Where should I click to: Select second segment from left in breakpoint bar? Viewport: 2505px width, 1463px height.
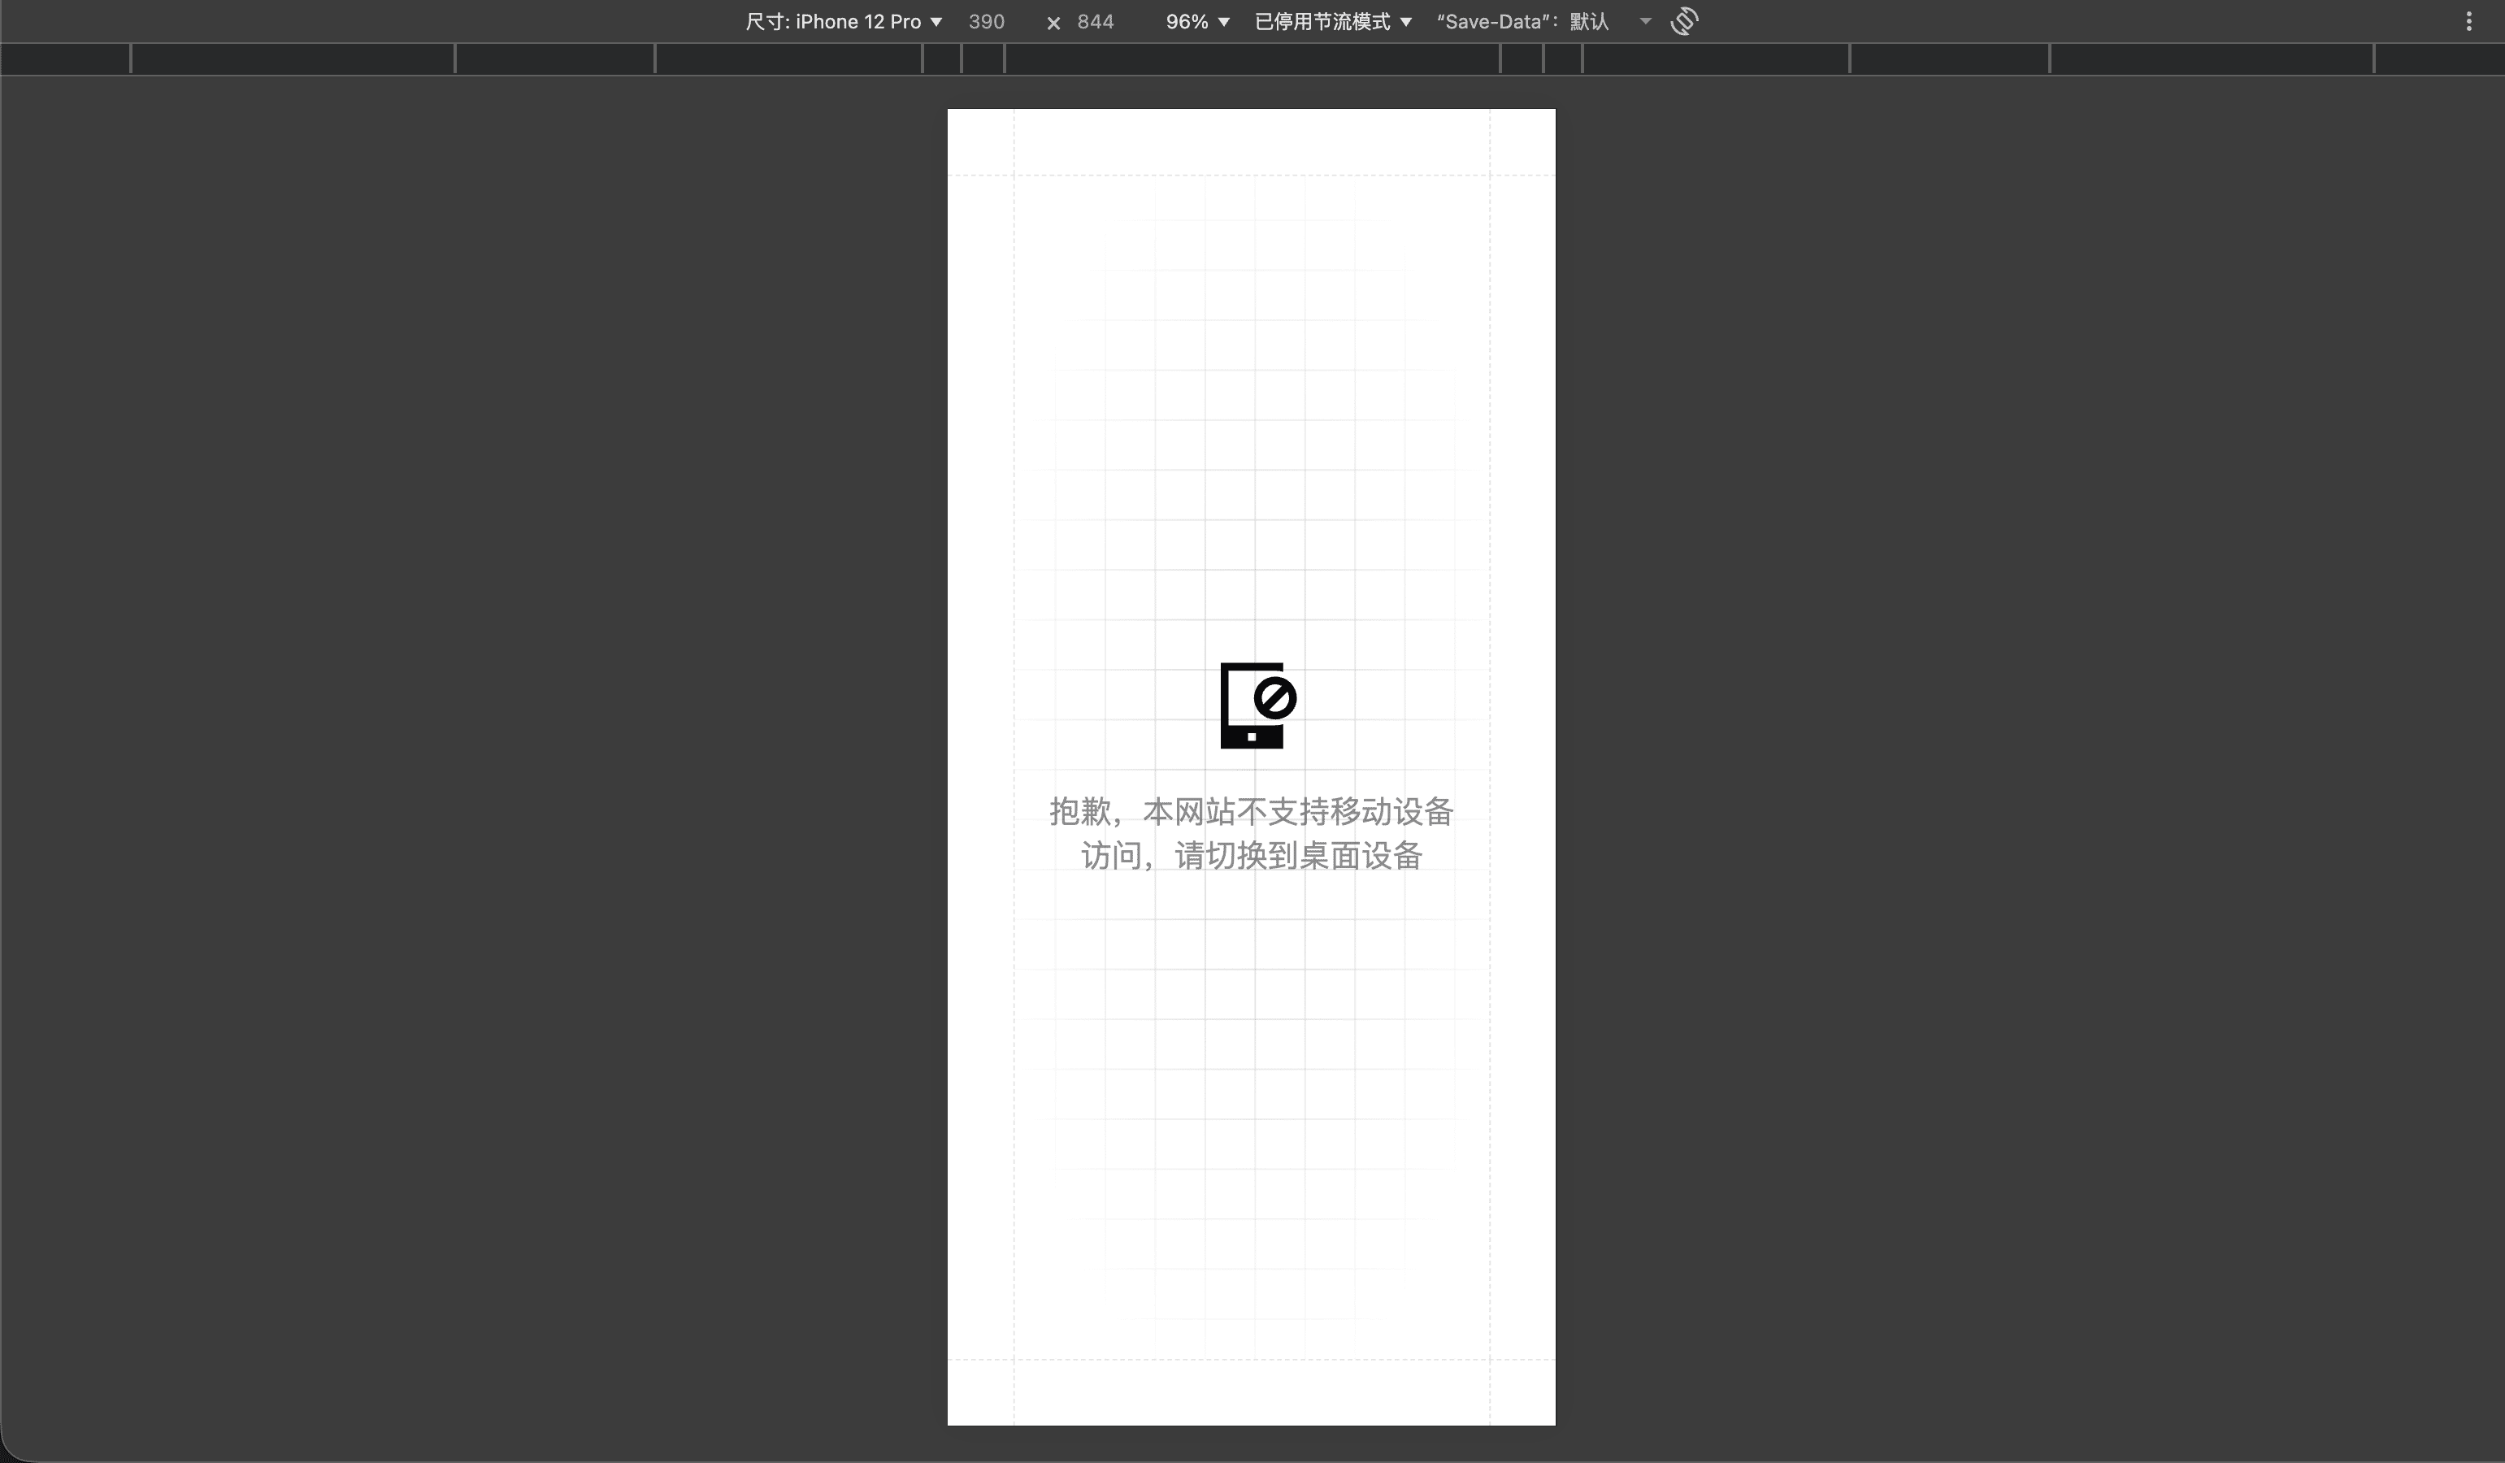[x=293, y=59]
